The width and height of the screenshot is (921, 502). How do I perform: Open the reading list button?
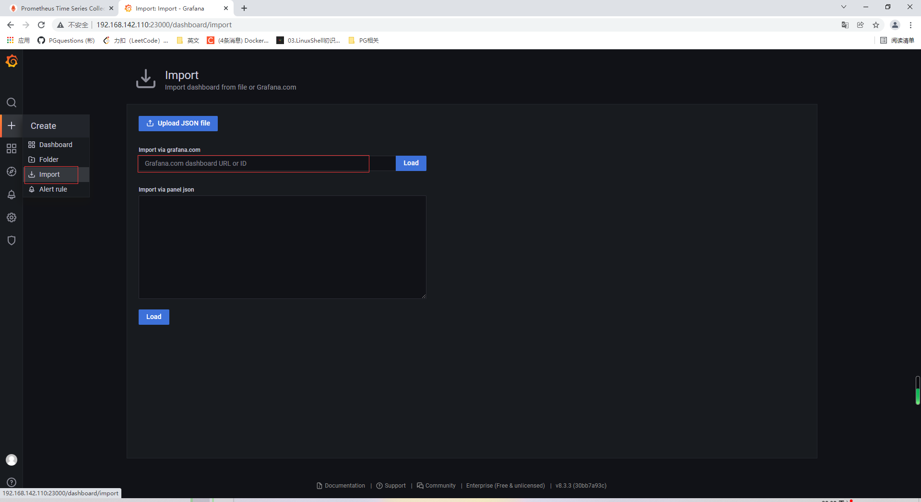point(897,41)
